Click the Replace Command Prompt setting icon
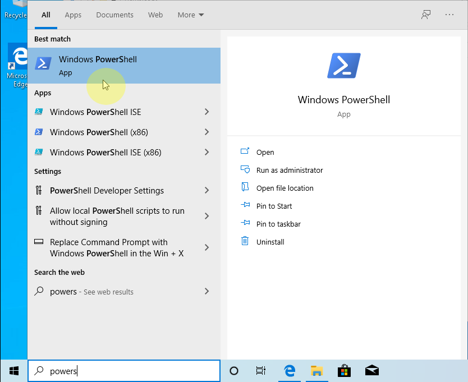 (39, 242)
